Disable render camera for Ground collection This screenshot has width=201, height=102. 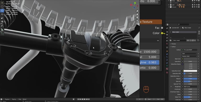pos(199,7)
